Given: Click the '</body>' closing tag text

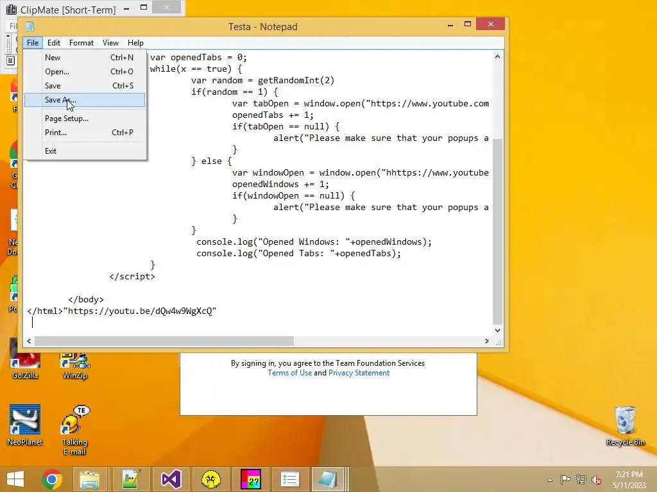Looking at the screenshot, I should 86,300.
